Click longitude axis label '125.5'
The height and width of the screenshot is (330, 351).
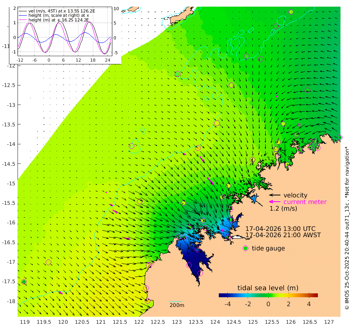pyautogui.click(x=272, y=322)
